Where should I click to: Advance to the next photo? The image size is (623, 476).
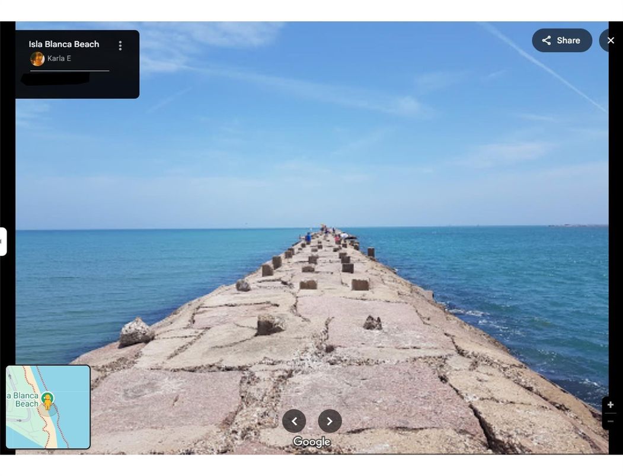point(330,421)
